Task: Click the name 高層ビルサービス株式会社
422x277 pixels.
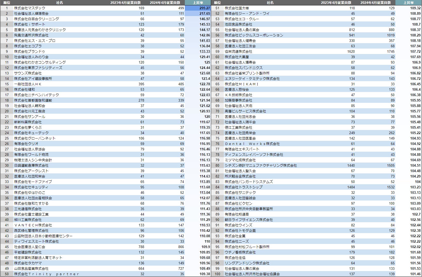Action: (245, 111)
